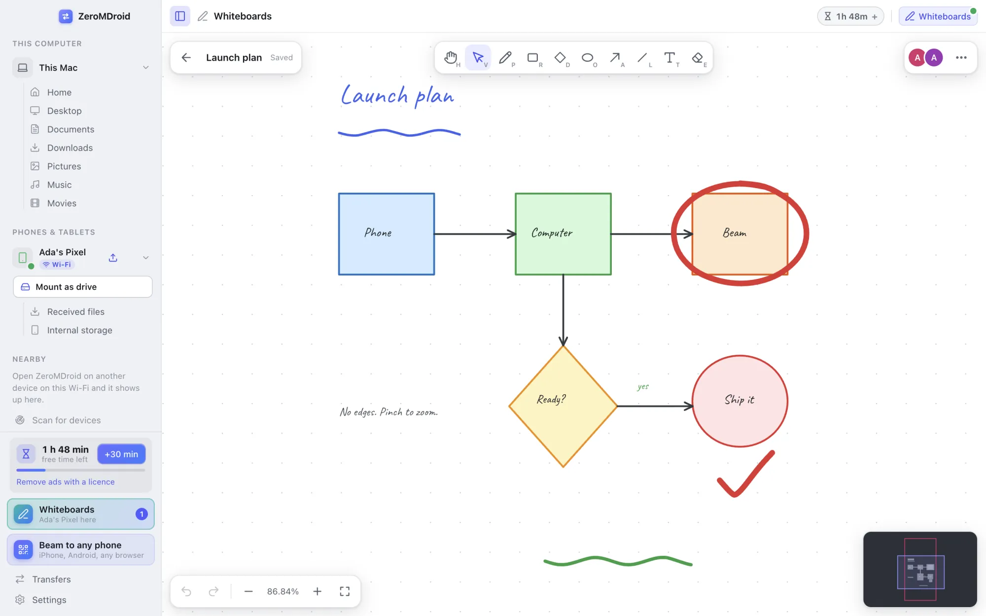
Task: Collapse Ada's Pixel device chevron
Action: click(146, 258)
